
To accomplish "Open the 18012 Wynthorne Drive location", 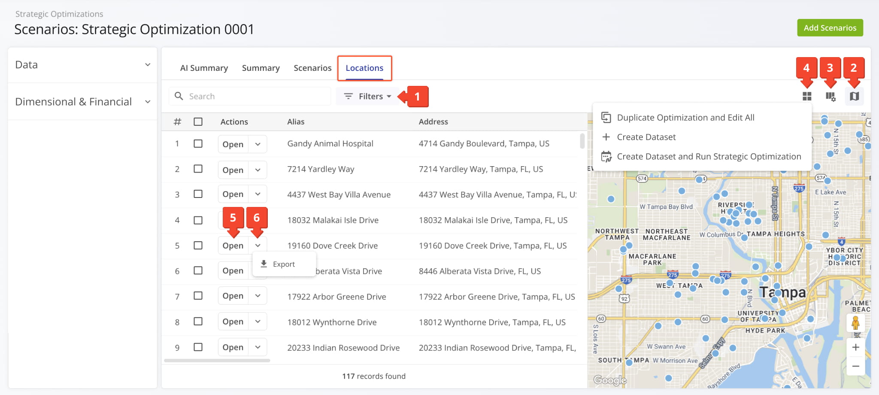I will (233, 322).
